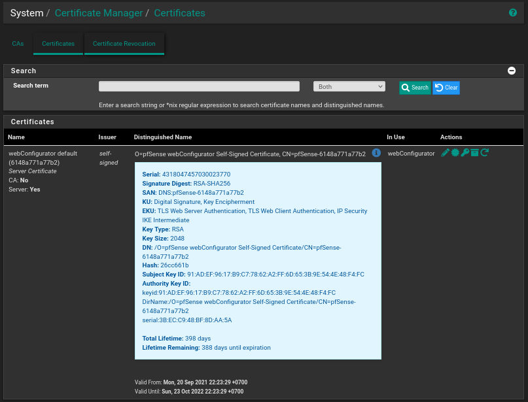Image resolution: width=528 pixels, height=402 pixels.
Task: Open the Certificate Revocation tab
Action: [124, 44]
